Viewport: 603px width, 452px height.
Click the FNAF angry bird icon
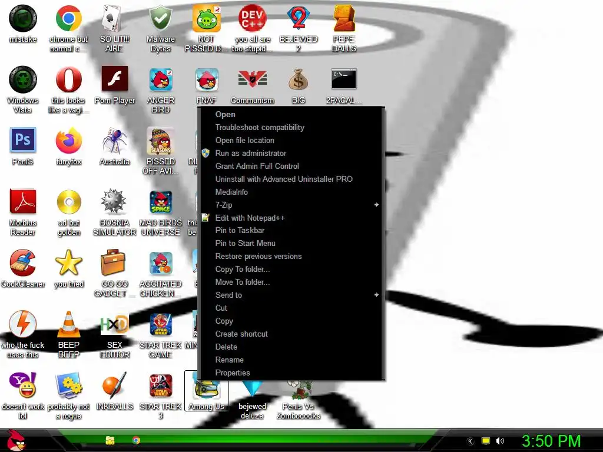(x=207, y=79)
